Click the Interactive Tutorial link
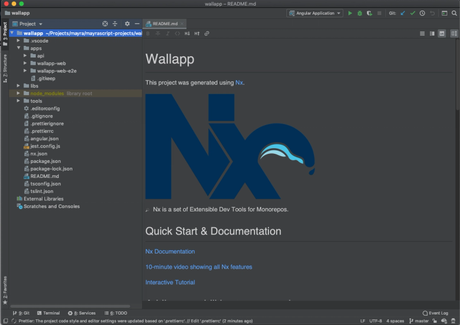The width and height of the screenshot is (460, 325). (170, 283)
